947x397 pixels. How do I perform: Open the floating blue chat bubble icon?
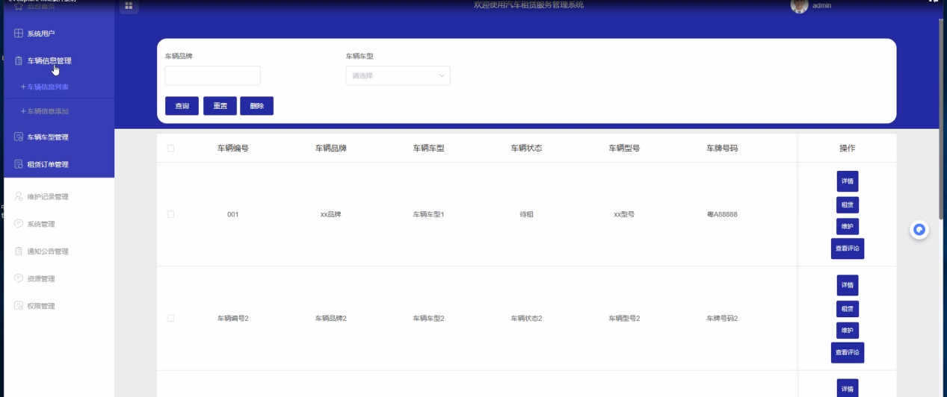tap(919, 230)
